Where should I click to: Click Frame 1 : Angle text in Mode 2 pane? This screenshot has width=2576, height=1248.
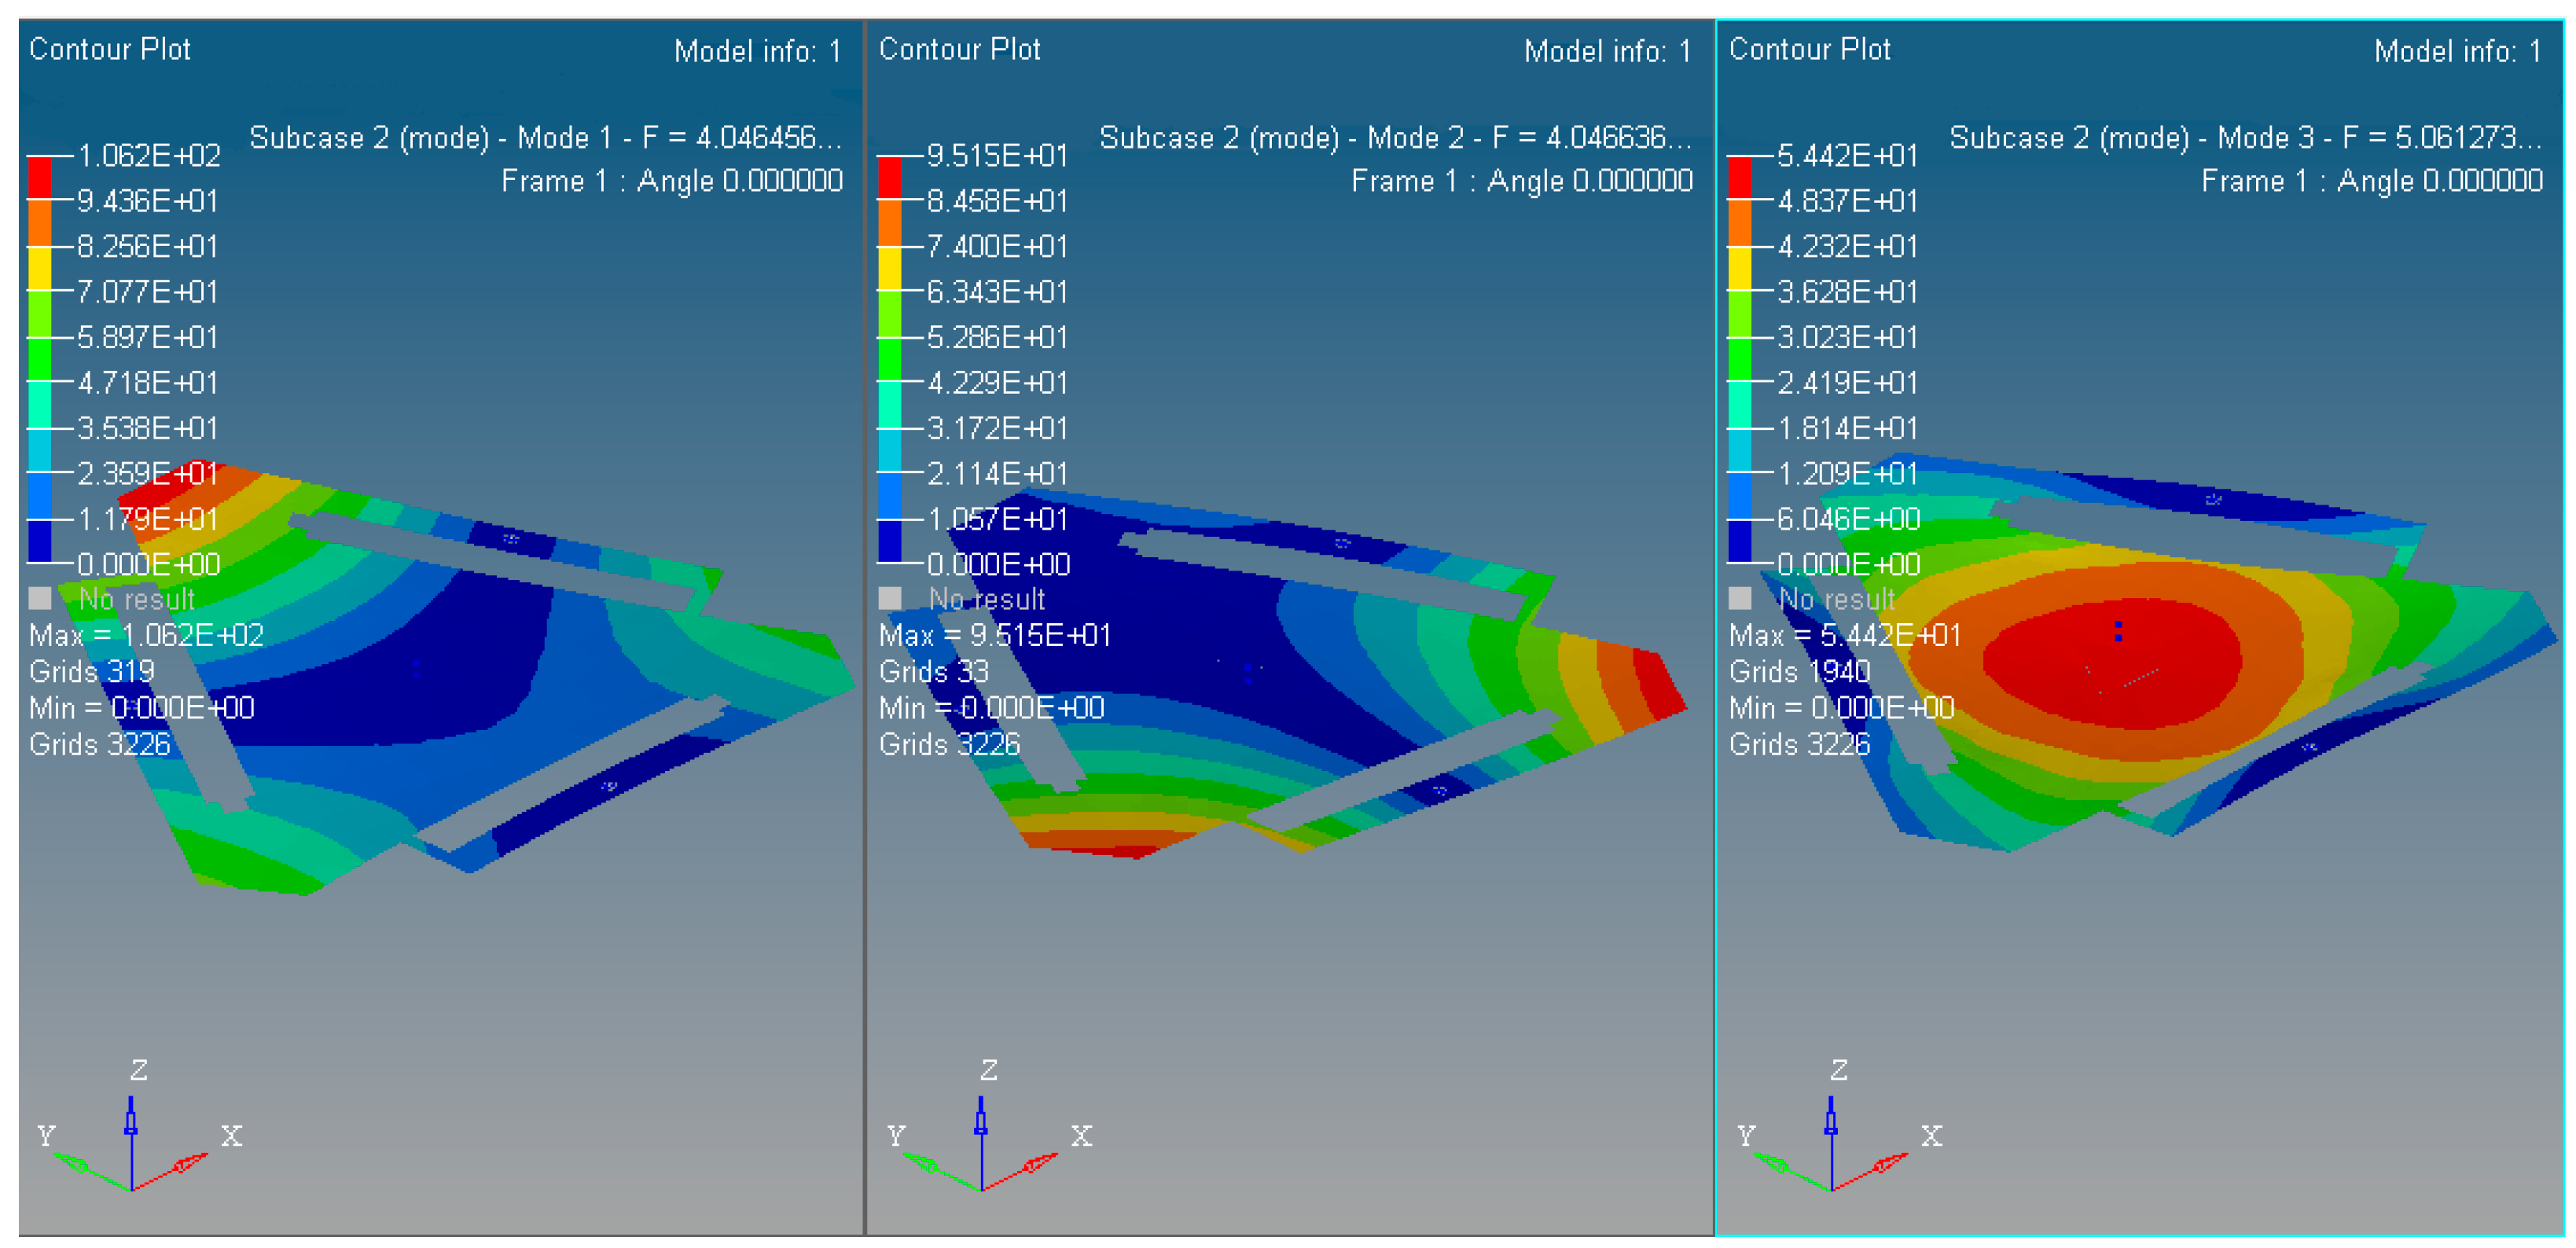(x=1521, y=181)
